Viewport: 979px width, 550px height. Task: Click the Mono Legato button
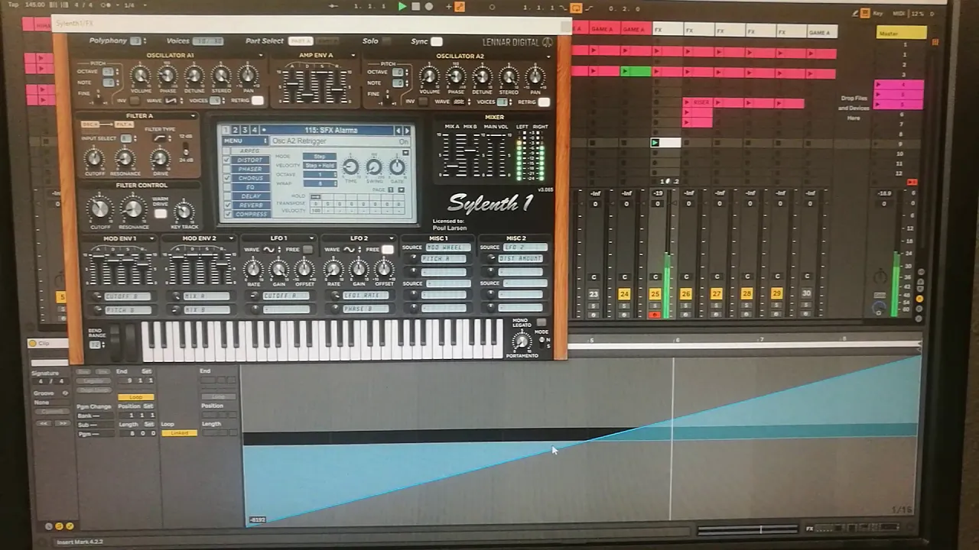click(542, 322)
